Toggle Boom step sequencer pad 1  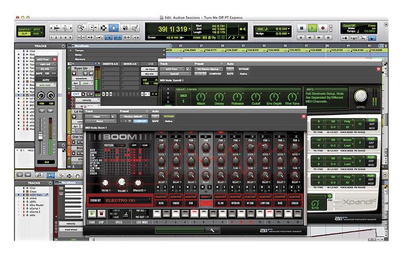[x=157, y=213]
